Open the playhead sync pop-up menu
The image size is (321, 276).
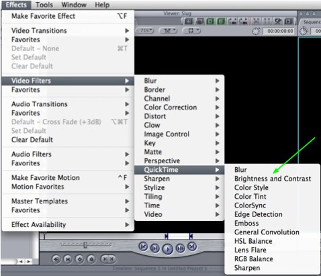tap(169, 31)
